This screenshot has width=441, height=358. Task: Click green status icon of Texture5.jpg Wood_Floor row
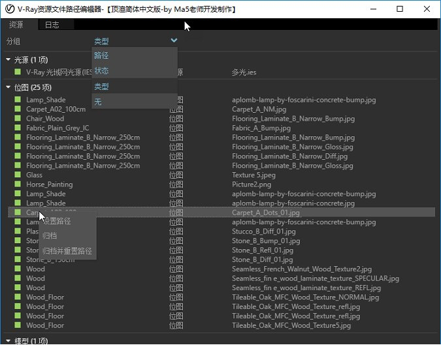pyautogui.click(x=18, y=325)
